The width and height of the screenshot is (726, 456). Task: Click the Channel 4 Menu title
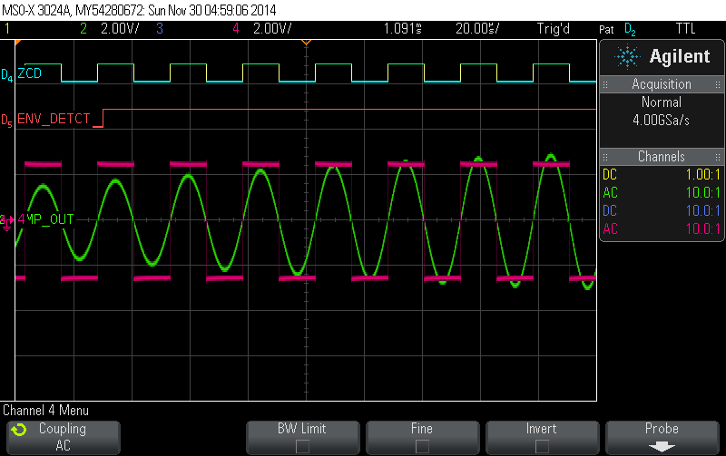point(46,410)
